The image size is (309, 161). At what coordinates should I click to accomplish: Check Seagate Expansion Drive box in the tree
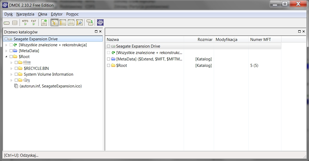click(6, 39)
